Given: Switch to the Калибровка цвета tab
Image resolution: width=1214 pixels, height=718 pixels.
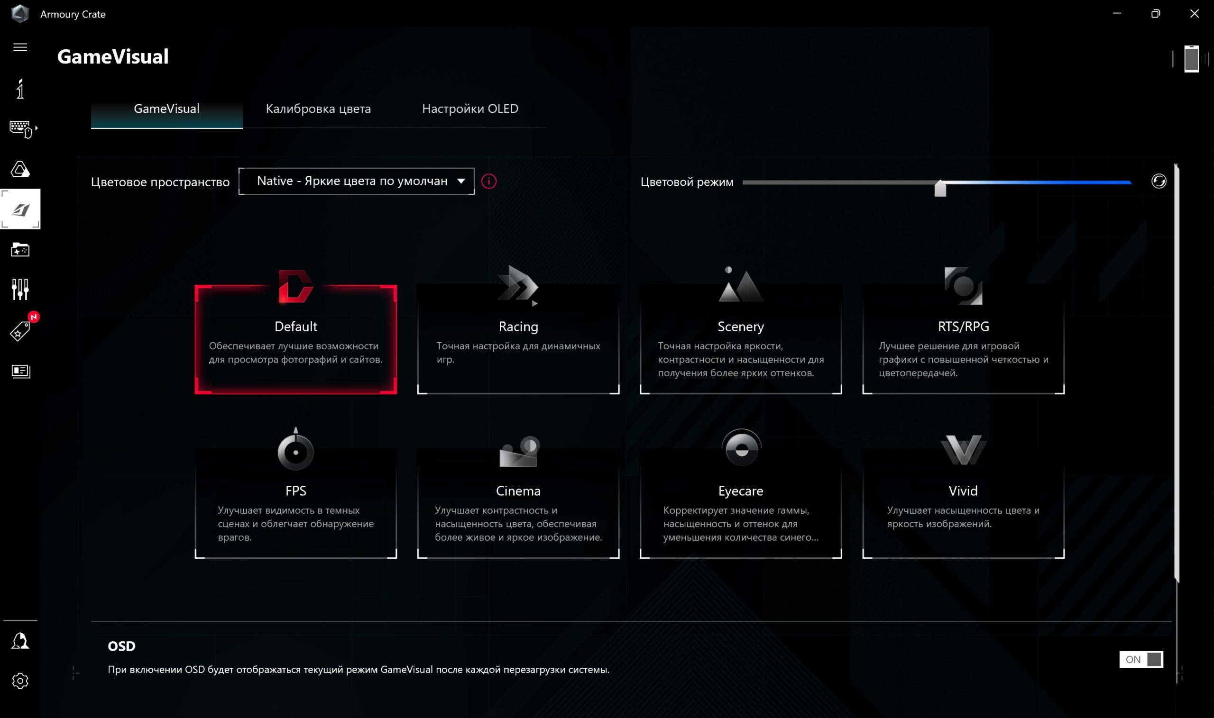Looking at the screenshot, I should 318,109.
